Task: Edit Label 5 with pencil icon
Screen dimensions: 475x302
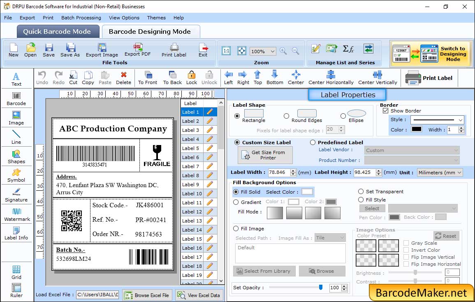Action: point(210,148)
